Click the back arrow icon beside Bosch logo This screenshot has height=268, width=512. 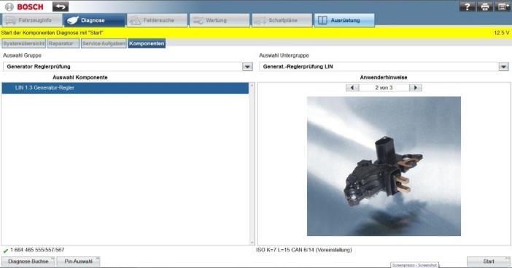(61, 7)
